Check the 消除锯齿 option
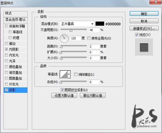 tap(76, 74)
